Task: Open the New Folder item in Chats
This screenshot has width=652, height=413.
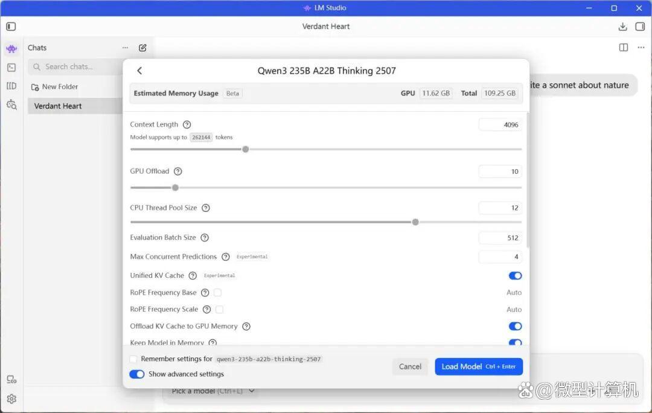Action: [60, 87]
